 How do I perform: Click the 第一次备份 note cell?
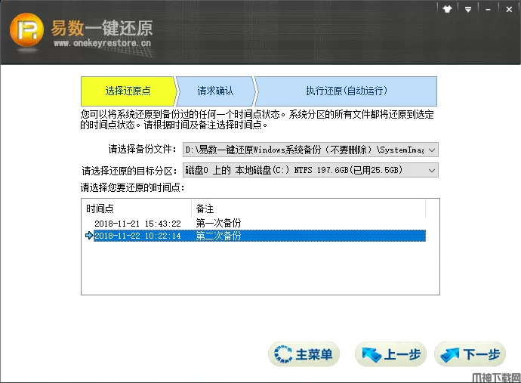[x=218, y=223]
